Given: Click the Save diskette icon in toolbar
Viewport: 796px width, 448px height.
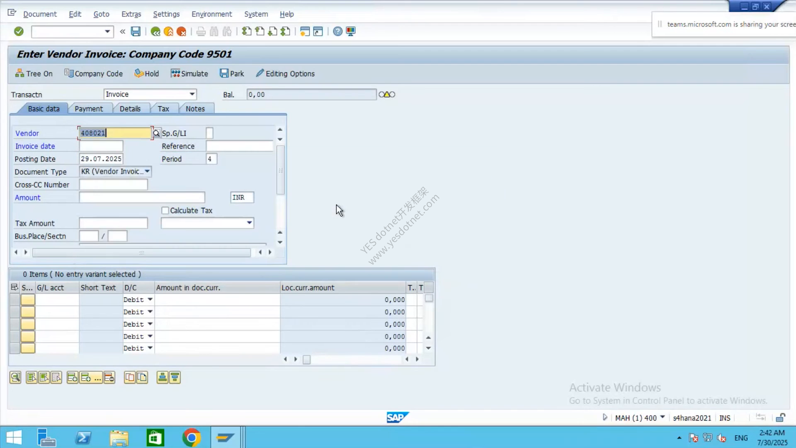Looking at the screenshot, I should (136, 32).
